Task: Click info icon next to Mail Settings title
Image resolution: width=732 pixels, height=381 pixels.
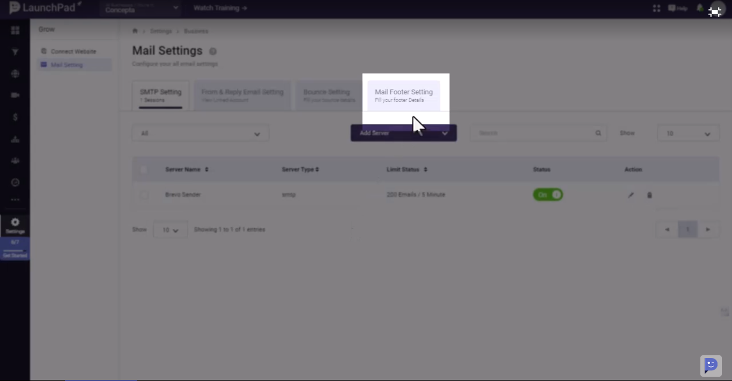Action: [213, 51]
